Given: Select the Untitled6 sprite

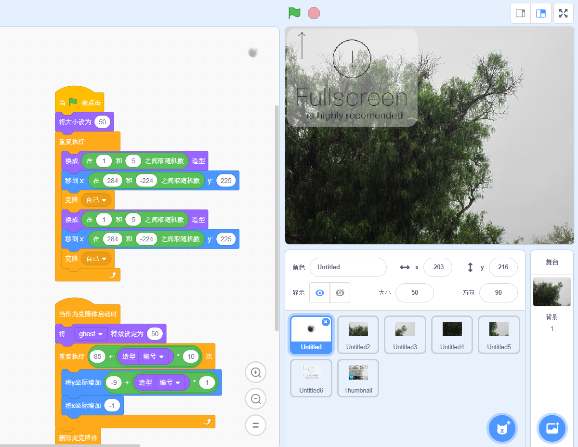Looking at the screenshot, I should (311, 378).
